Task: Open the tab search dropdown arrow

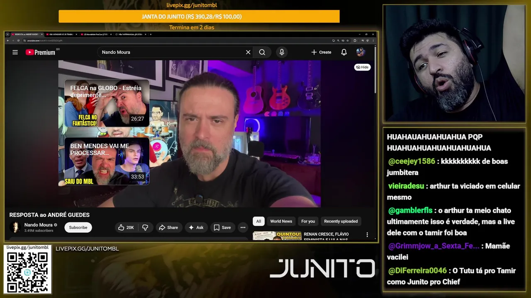Action: [7, 34]
